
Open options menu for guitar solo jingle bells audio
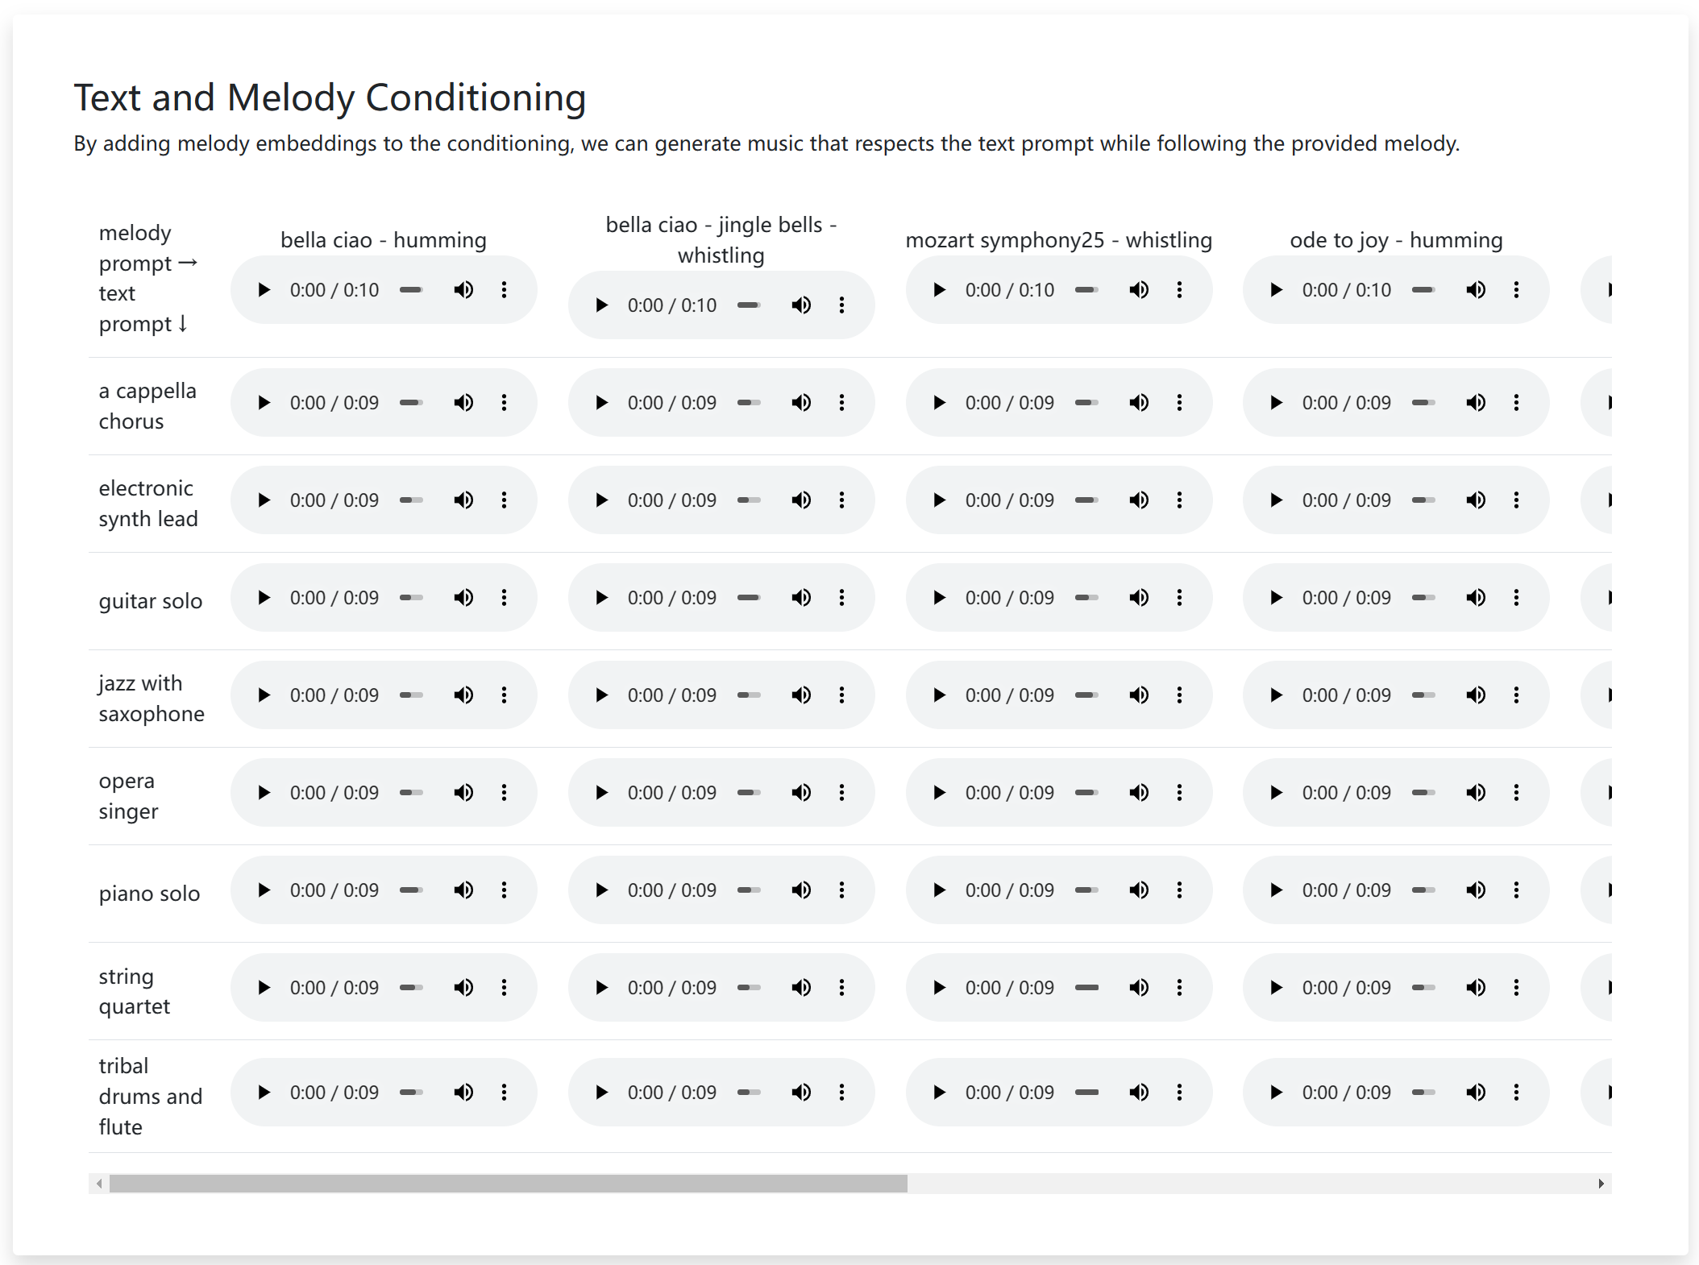pyautogui.click(x=842, y=597)
